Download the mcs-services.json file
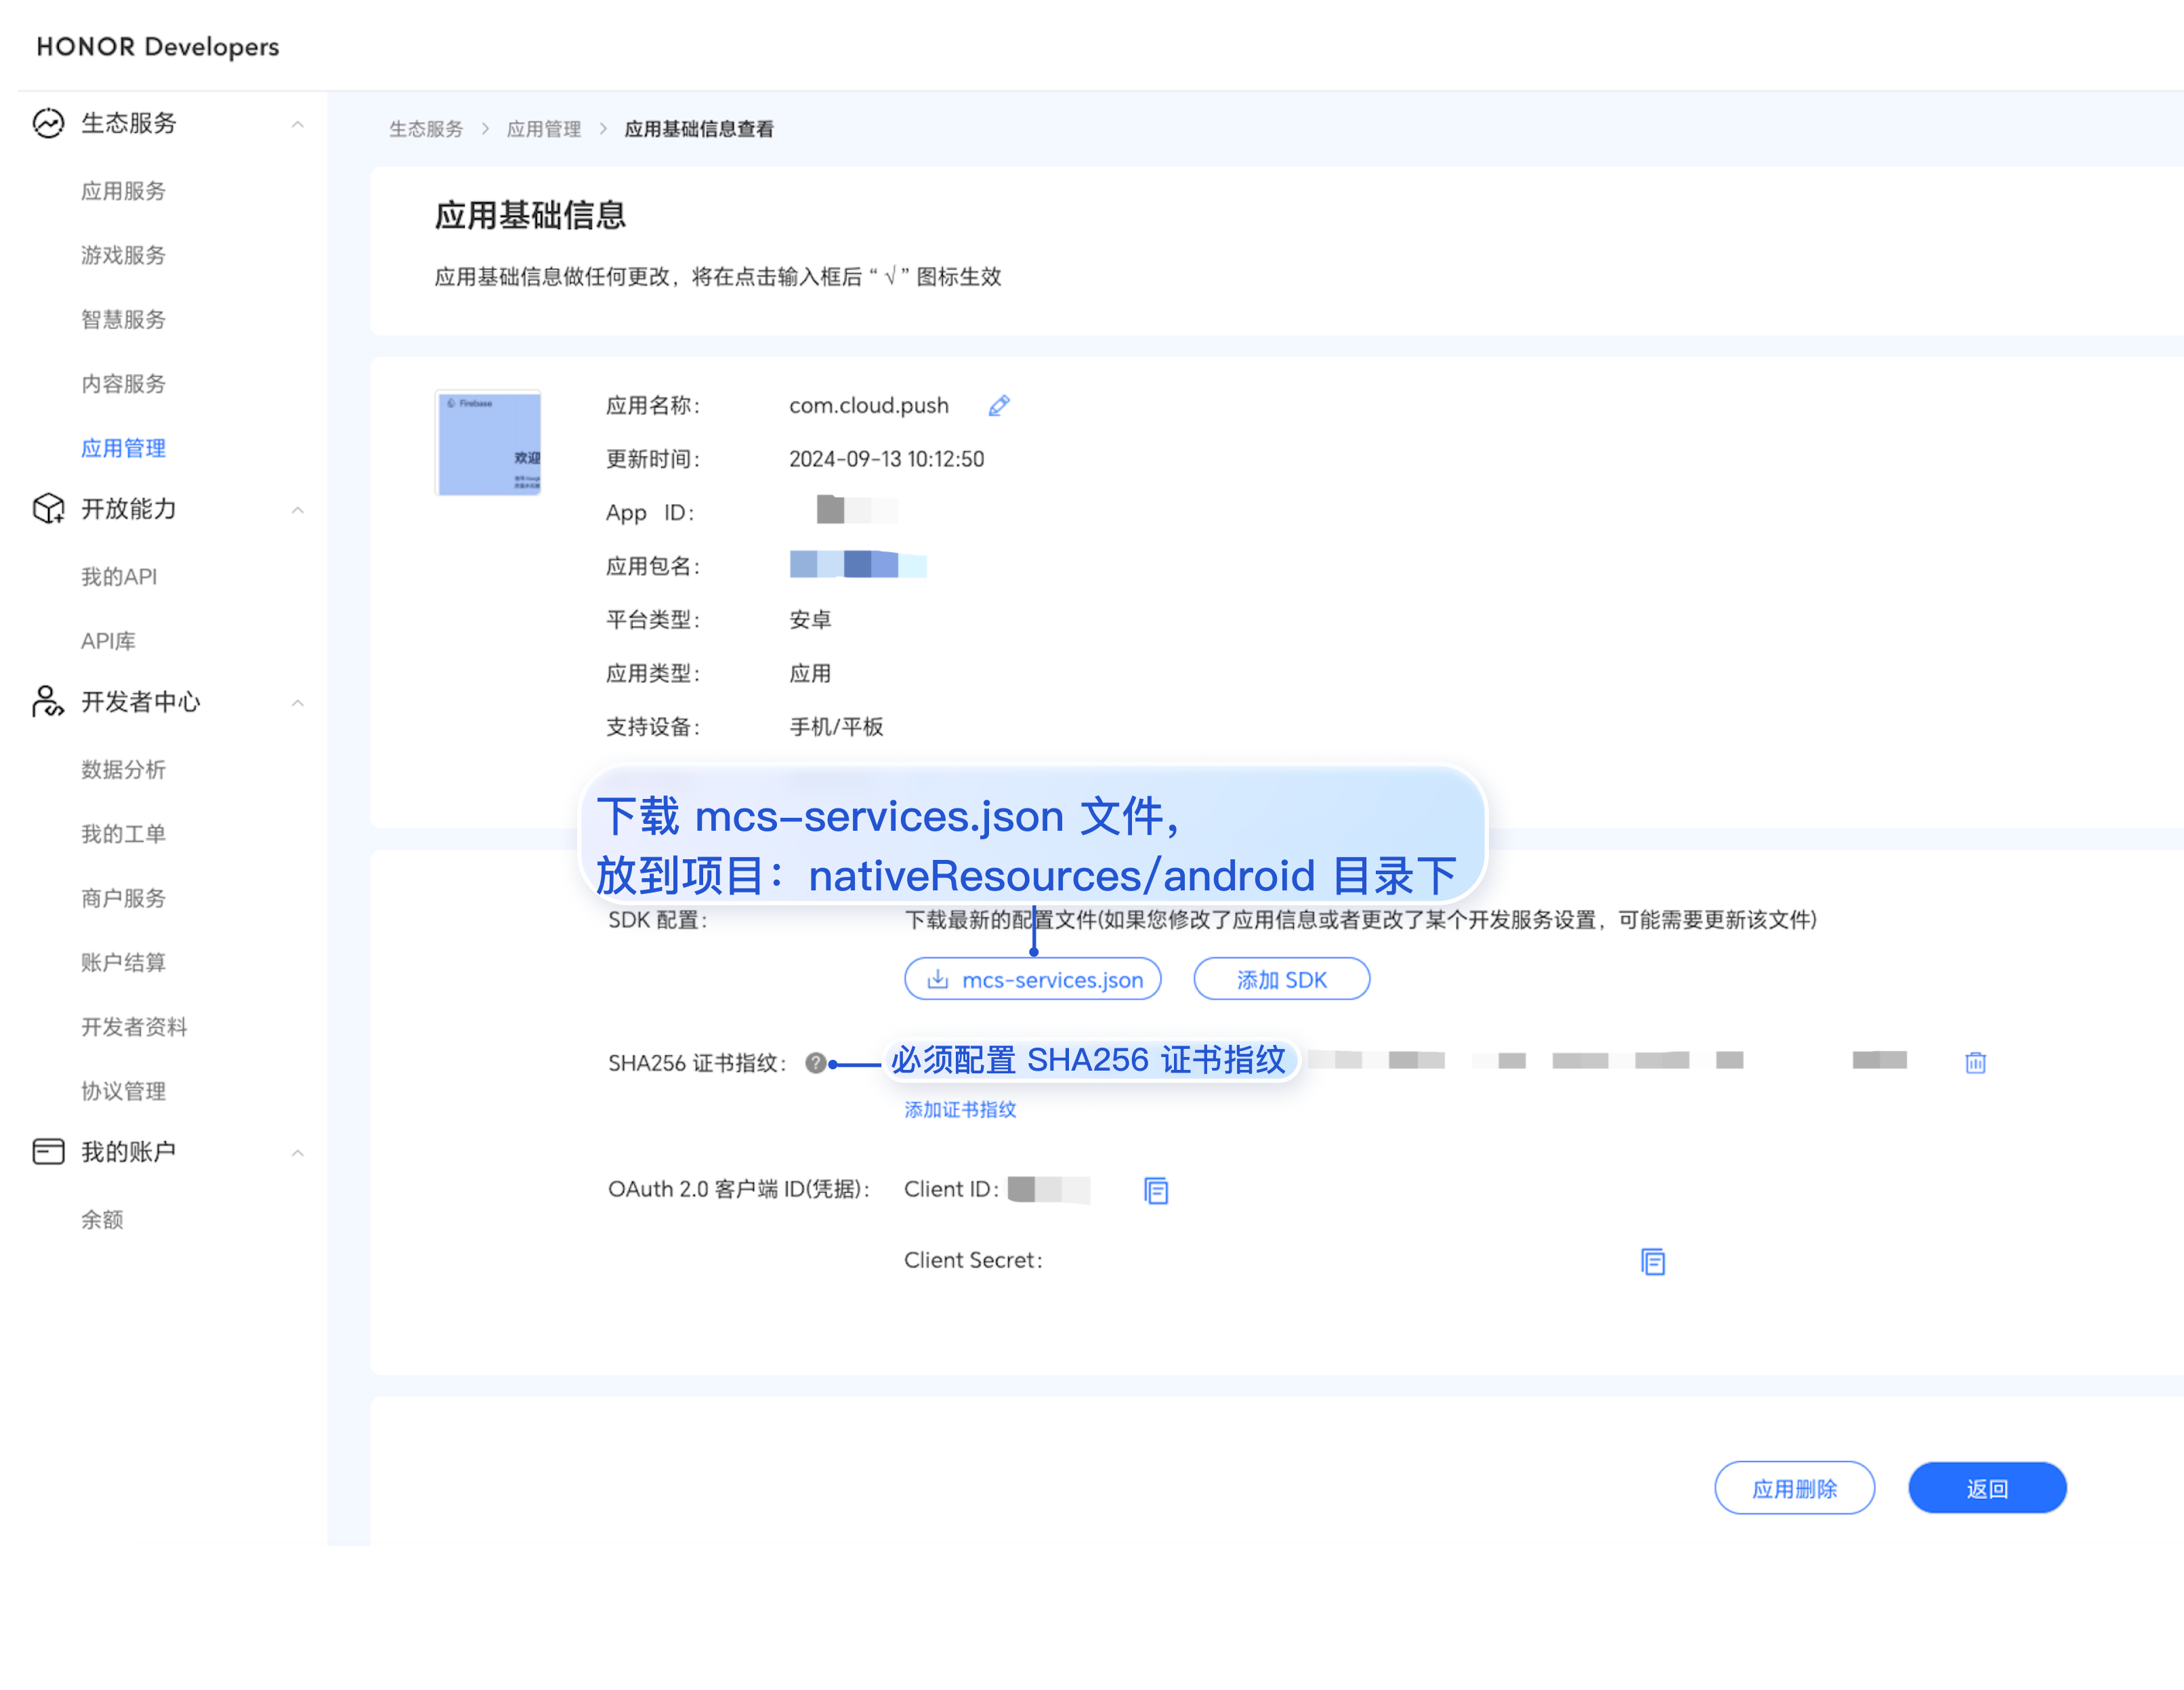The image size is (2184, 1690). pos(1032,980)
